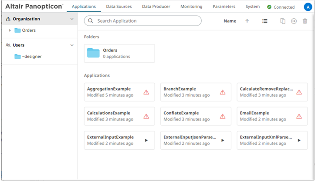Toggle sort direction arrow next to Name
This screenshot has width=315, height=181.
coord(247,21)
